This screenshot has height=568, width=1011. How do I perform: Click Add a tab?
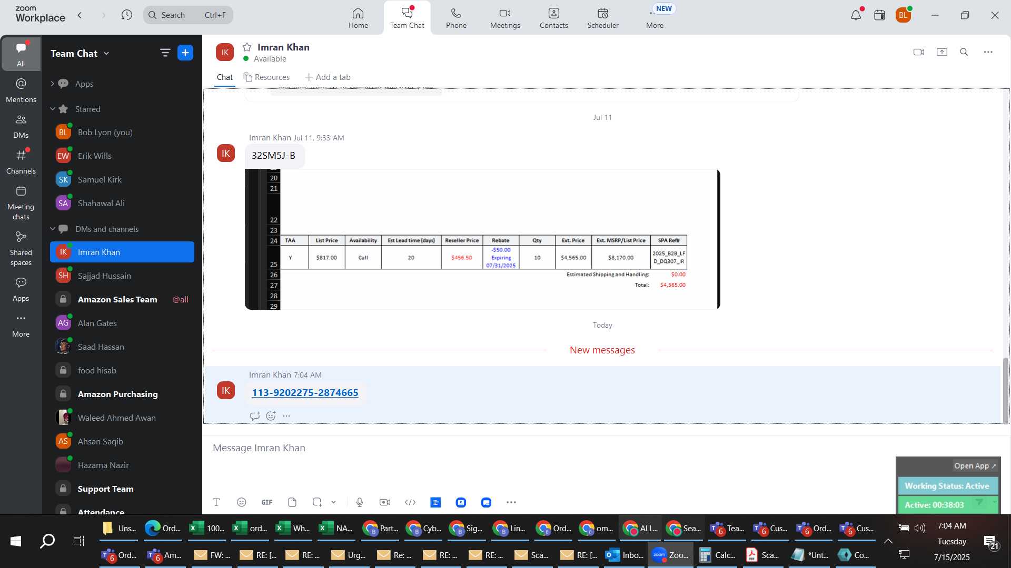click(x=328, y=77)
